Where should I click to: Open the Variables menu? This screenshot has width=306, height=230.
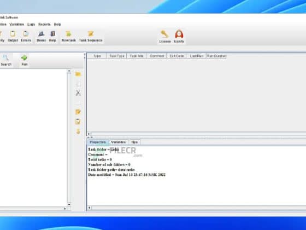17,25
